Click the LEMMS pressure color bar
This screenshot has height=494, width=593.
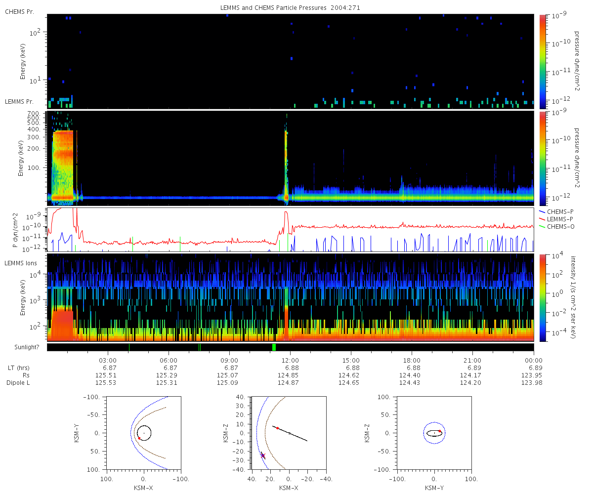point(542,158)
